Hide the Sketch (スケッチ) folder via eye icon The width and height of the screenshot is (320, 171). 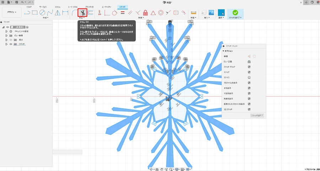click(x=11, y=44)
